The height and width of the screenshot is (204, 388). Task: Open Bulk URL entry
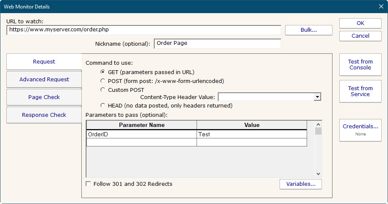(308, 30)
